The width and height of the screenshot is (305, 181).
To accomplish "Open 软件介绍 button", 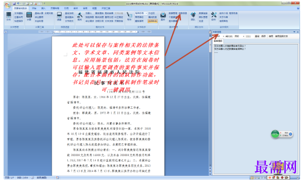I will click(224, 13).
